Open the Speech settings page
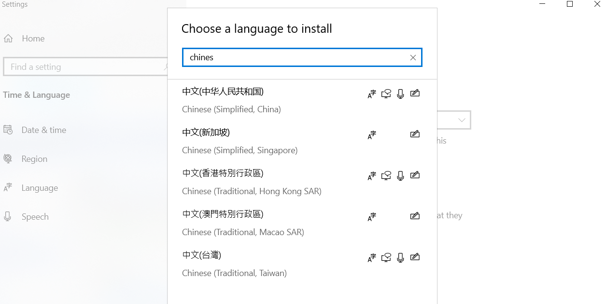The image size is (606, 304). (35, 217)
